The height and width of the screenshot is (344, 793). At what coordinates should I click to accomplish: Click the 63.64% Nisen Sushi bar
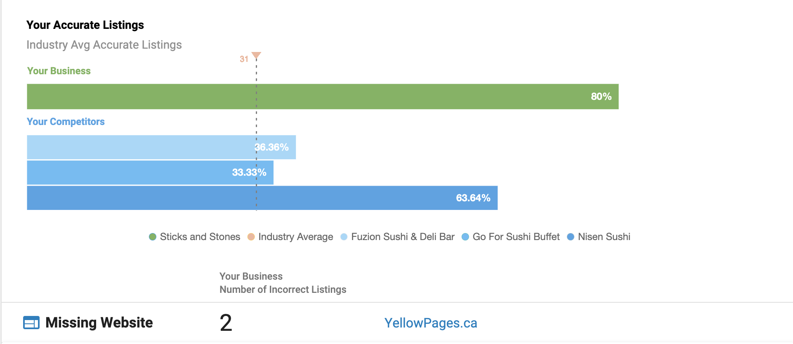coord(262,198)
